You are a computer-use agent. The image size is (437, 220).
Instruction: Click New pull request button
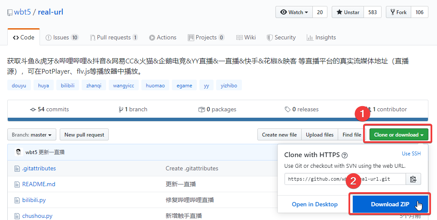click(84, 134)
